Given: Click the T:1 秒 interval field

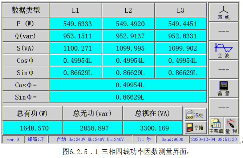Looking at the screenshot, I should (144, 139).
